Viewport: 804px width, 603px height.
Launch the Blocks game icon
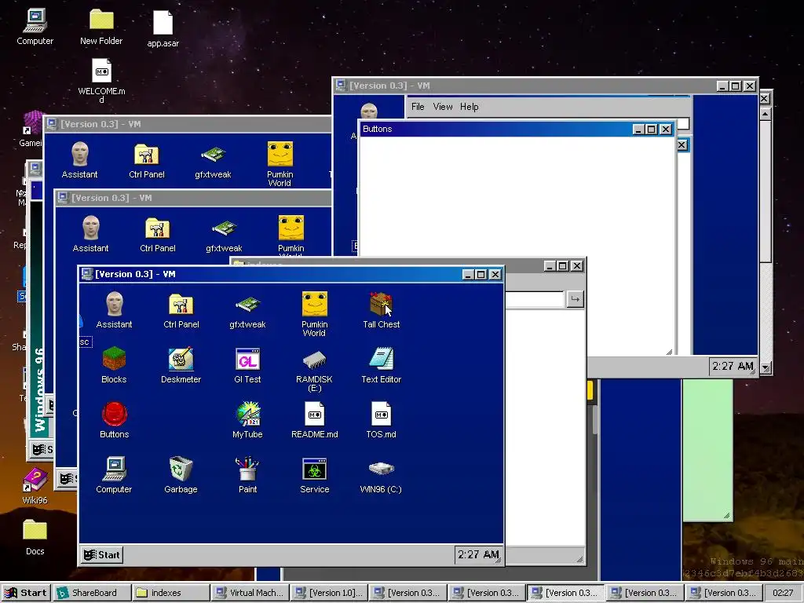[114, 364]
